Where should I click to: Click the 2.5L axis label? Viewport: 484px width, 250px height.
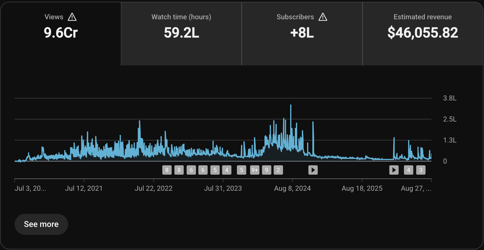[450, 119]
